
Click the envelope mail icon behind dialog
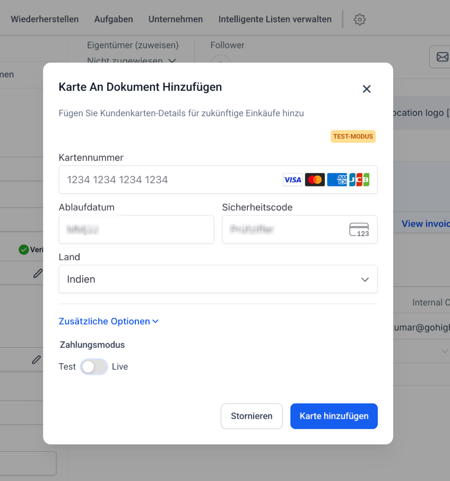(443, 57)
